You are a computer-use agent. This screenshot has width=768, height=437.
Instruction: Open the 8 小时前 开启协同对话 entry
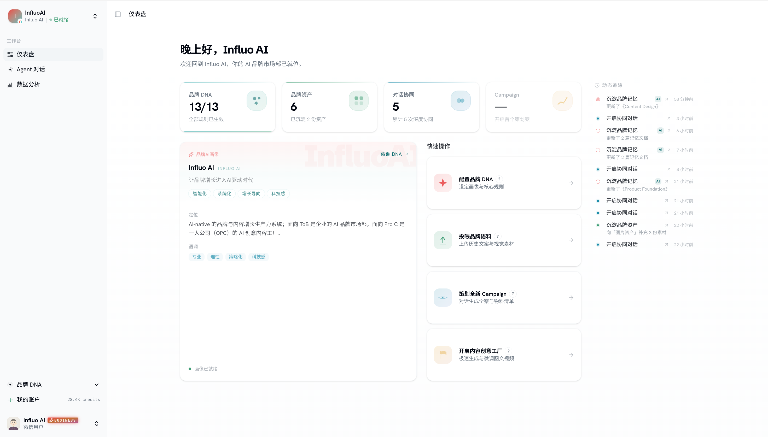[x=644, y=169]
